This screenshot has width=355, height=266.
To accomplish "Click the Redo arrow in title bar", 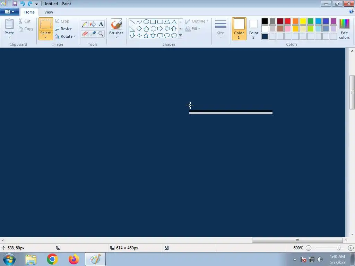I will tap(30, 3).
